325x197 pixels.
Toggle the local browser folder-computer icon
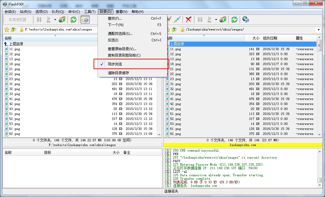[x=85, y=20]
